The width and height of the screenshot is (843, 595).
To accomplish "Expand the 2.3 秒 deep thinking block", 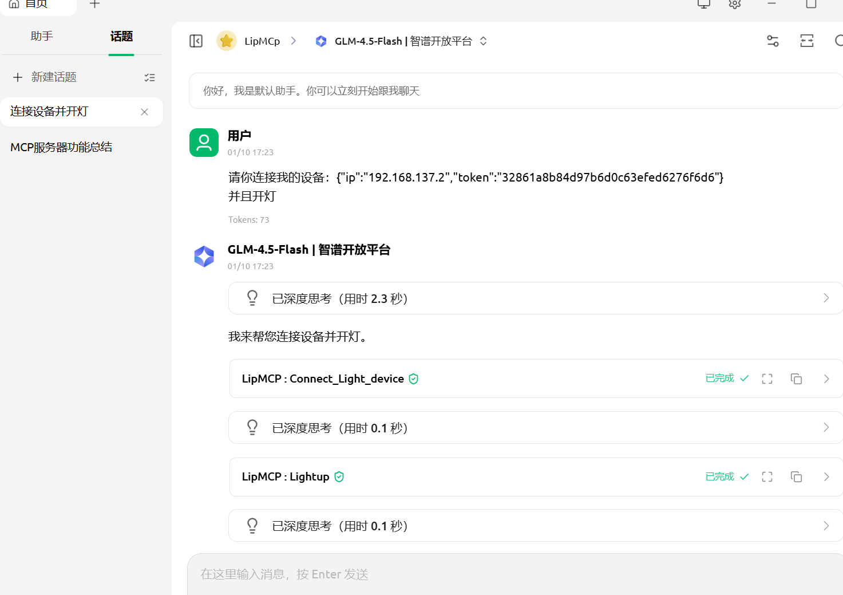I will coord(536,298).
